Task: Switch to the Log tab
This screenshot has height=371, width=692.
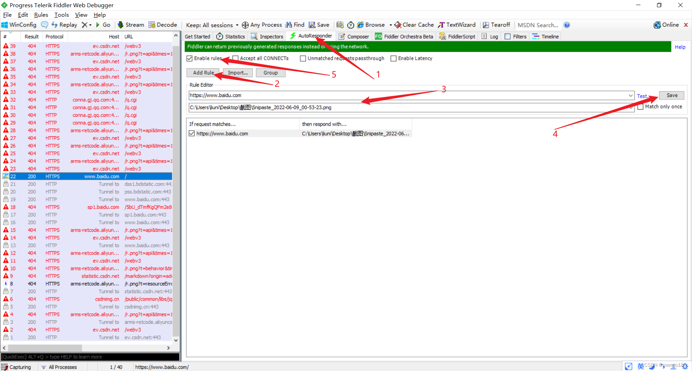Action: point(490,36)
